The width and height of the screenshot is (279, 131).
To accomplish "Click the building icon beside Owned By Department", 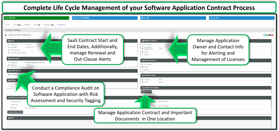I will pos(142,48).
